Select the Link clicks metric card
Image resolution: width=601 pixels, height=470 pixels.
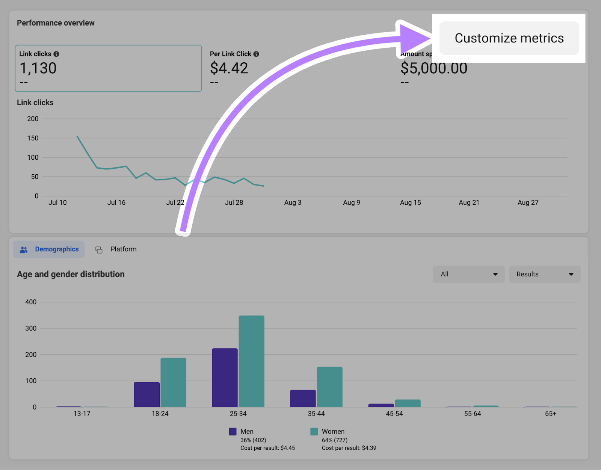tap(108, 69)
